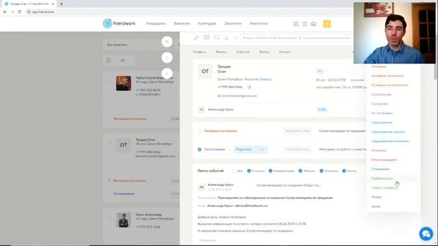Click the blue location link after Санкт-Петербург
This screenshot has width=438, height=246.
tap(266, 79)
